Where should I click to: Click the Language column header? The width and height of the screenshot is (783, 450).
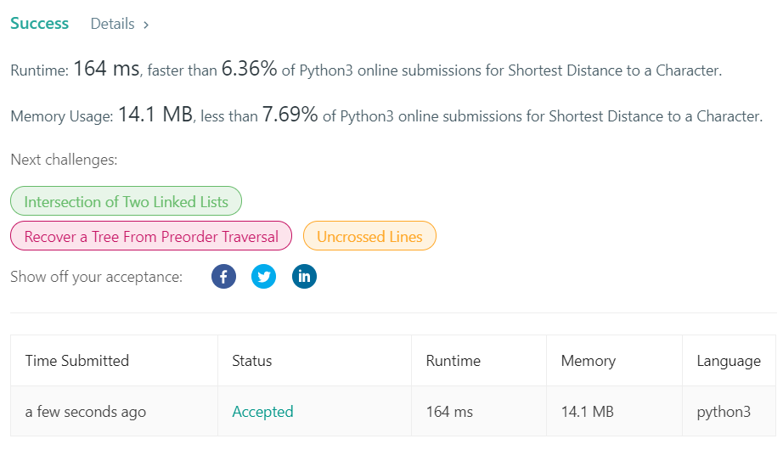[729, 361]
